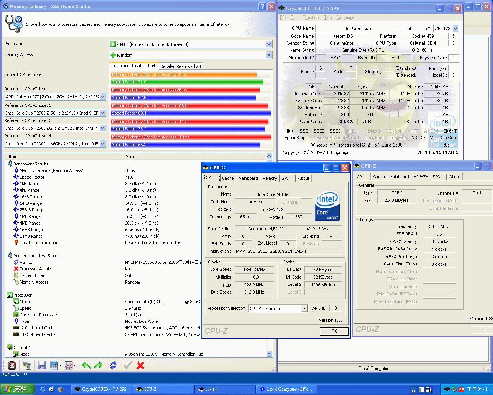Click the bar chart report icon
Image resolution: width=493 pixels, height=395 pixels.
(54, 365)
